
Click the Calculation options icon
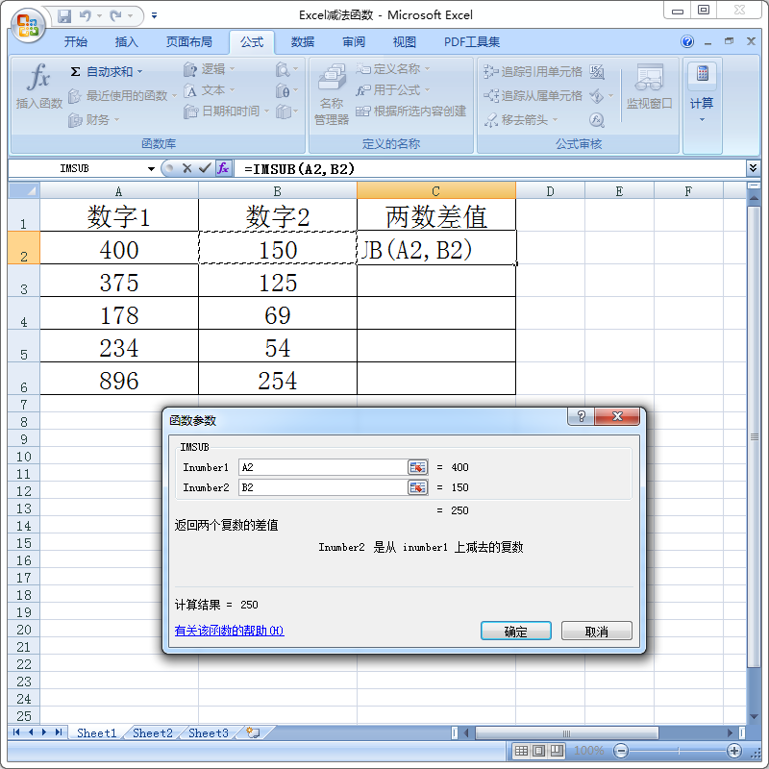[703, 74]
